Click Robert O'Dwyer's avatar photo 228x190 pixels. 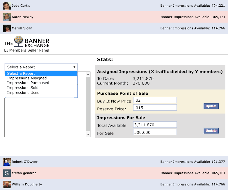point(7,162)
